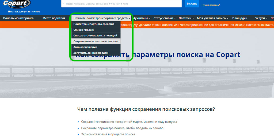Click the search field for make, model, VIN

pyautogui.click(x=121, y=4)
